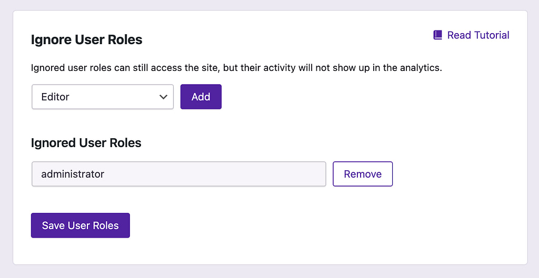Remove the administrator role
The height and width of the screenshot is (278, 539).
363,174
